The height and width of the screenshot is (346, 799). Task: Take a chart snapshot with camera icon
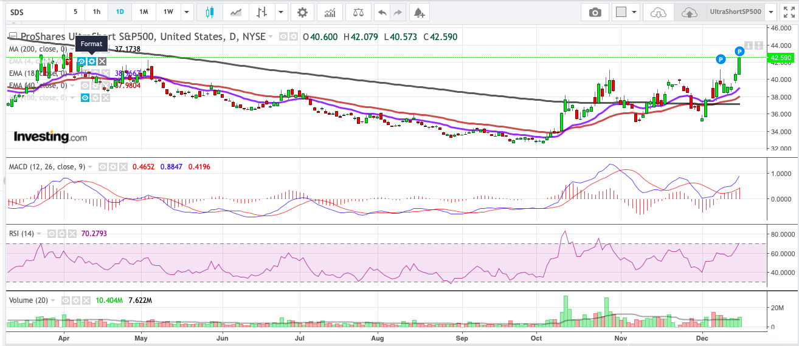pos(595,12)
